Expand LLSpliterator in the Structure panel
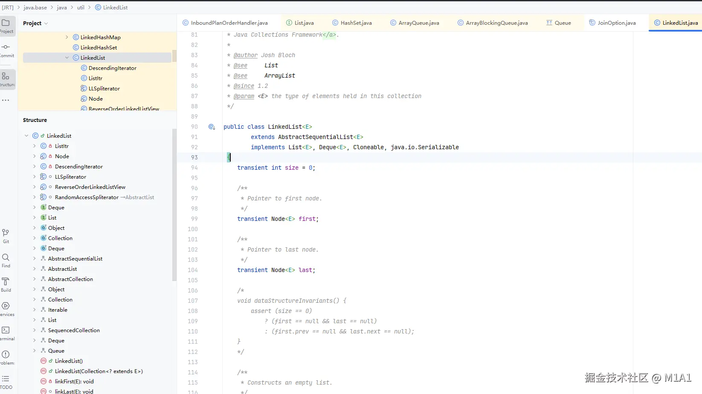The height and width of the screenshot is (394, 702). (35, 177)
